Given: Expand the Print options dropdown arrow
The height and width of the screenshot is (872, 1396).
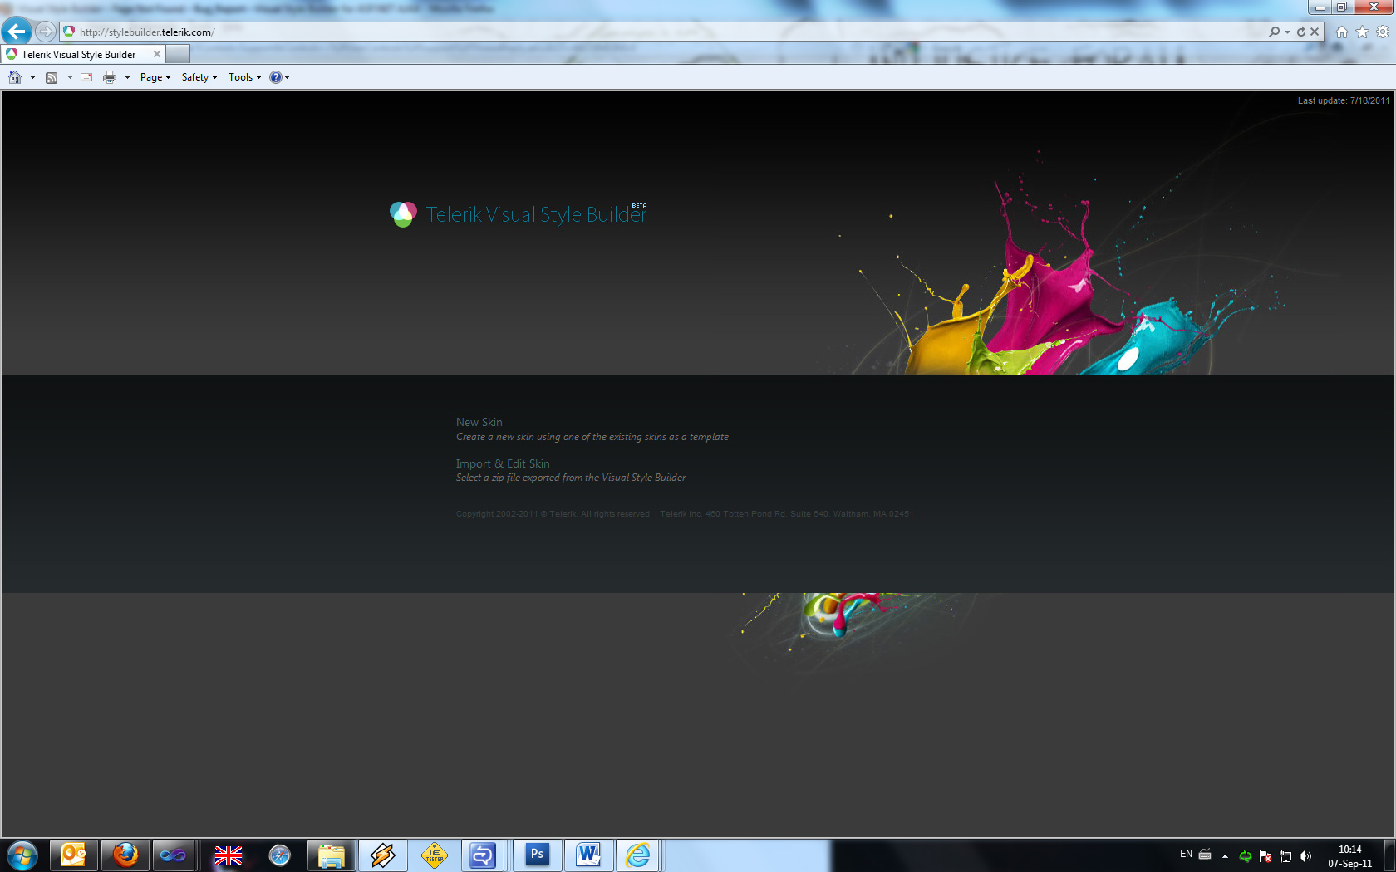Looking at the screenshot, I should [127, 77].
